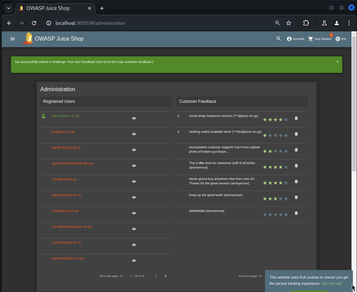View details of admin@juice-sh.op
This screenshot has width=357, height=292.
(x=134, y=118)
